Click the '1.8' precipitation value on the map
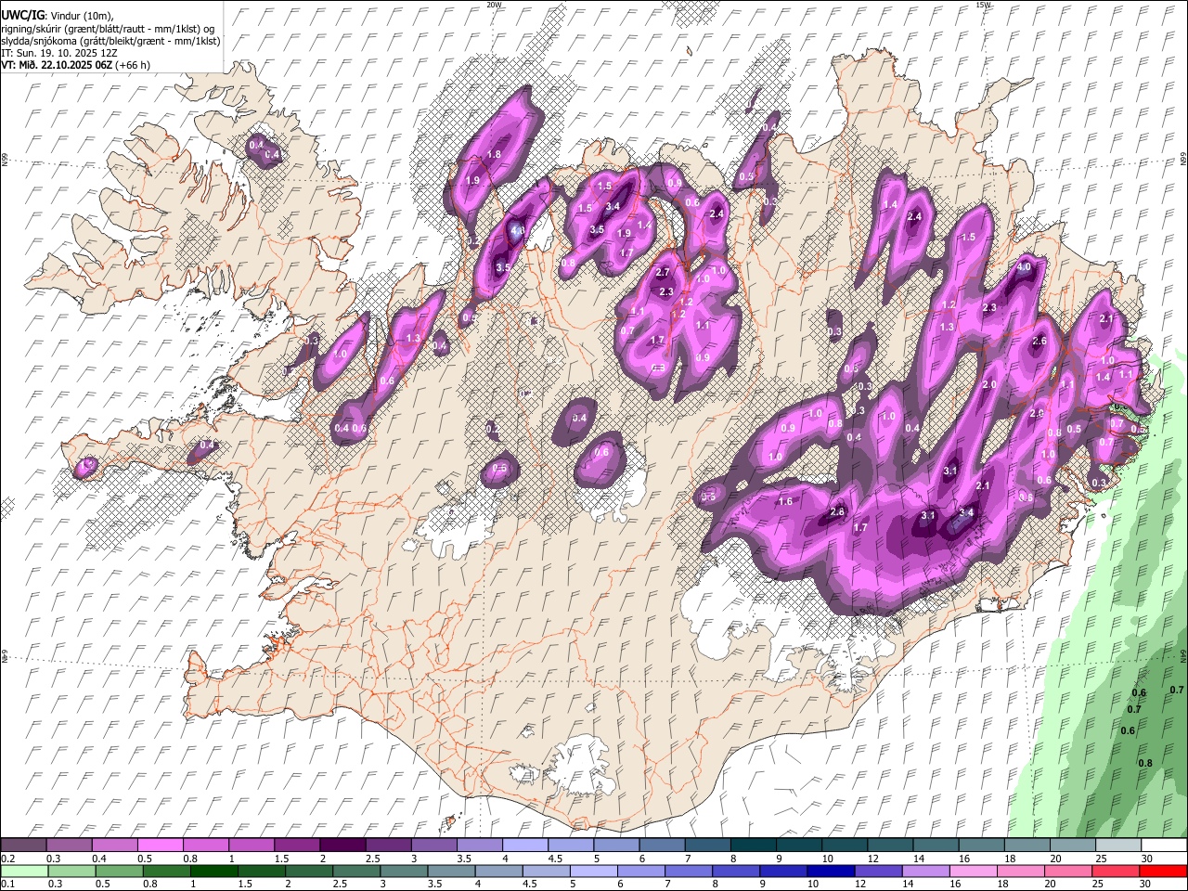The height and width of the screenshot is (891, 1188). click(495, 155)
